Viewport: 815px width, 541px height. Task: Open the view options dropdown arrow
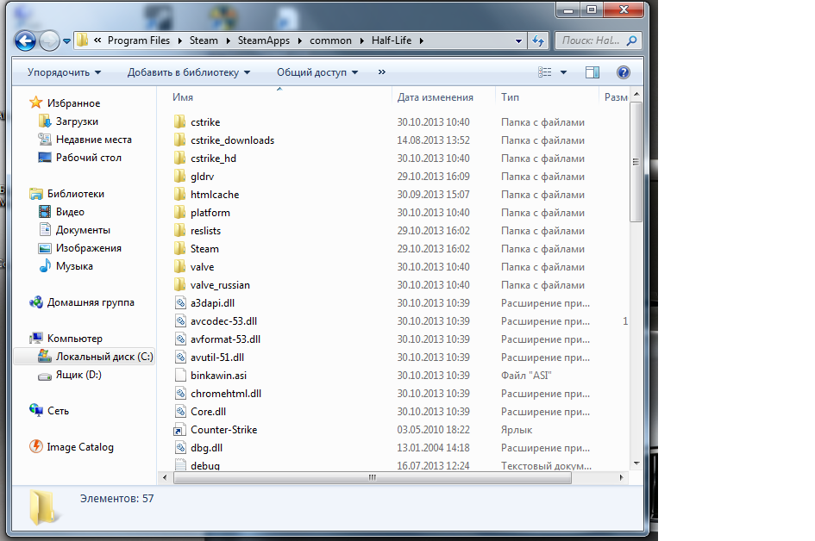(563, 72)
